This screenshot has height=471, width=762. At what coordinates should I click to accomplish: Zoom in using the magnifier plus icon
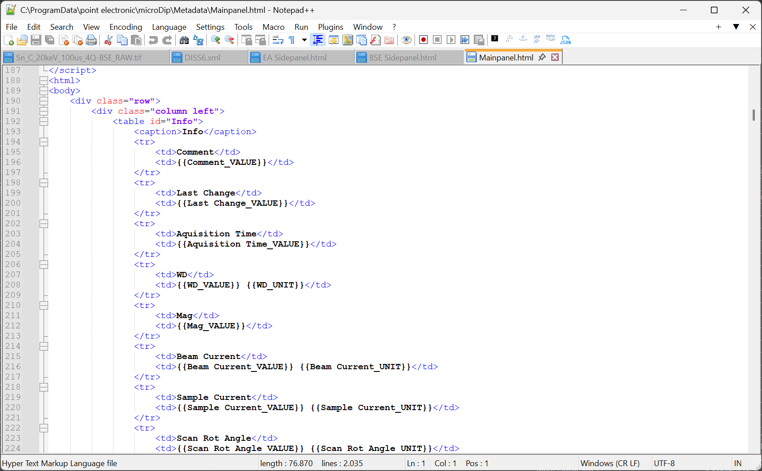[x=215, y=40]
